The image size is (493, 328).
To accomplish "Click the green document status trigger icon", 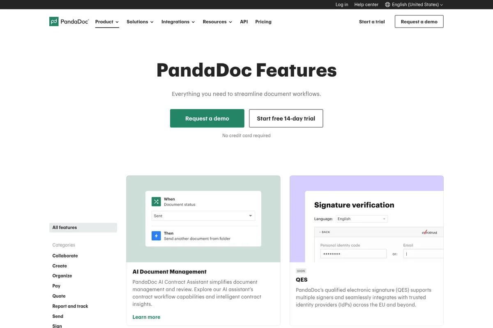I will 156,201.
